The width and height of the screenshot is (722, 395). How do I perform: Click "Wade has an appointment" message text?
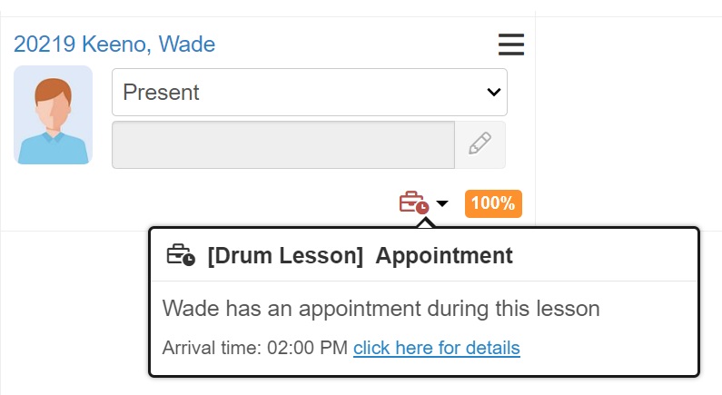click(300, 308)
